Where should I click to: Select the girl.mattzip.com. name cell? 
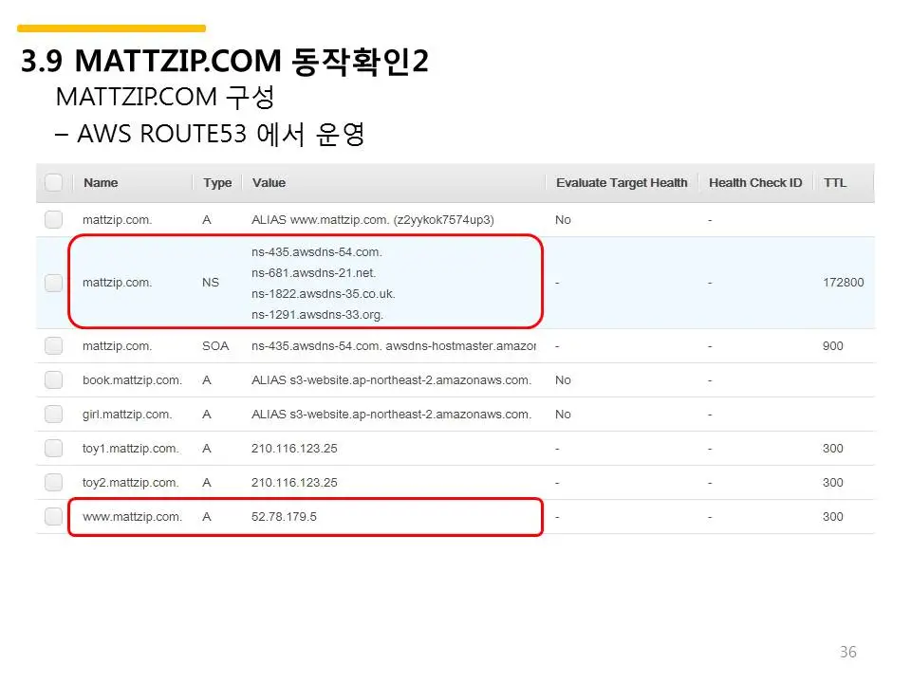click(x=126, y=415)
